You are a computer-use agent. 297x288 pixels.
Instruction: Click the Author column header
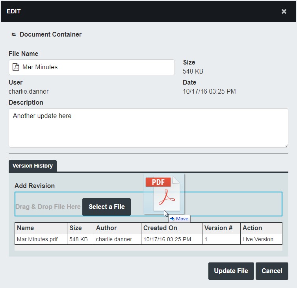coord(106,228)
